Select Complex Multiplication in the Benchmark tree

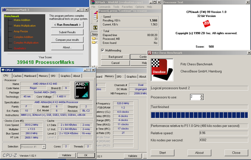[x=26, y=43]
